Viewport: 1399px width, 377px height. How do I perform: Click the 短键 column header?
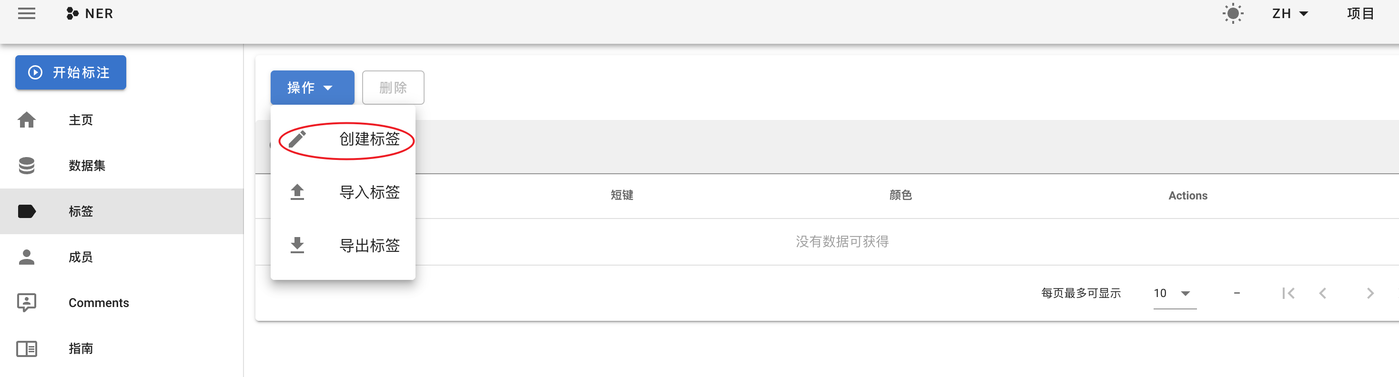[621, 195]
